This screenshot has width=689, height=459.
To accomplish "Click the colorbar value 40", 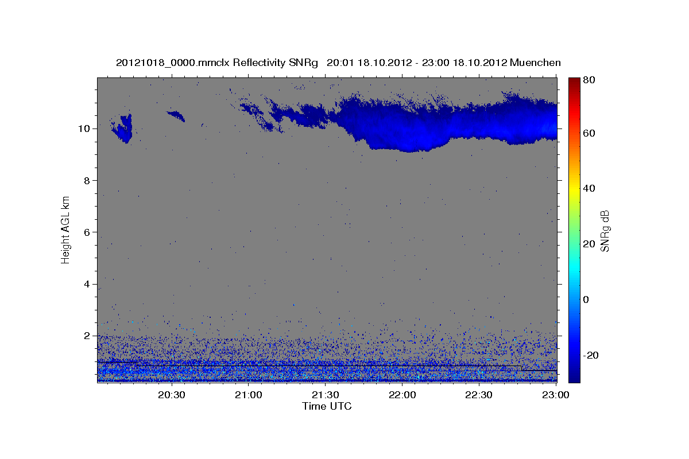I will click(589, 188).
